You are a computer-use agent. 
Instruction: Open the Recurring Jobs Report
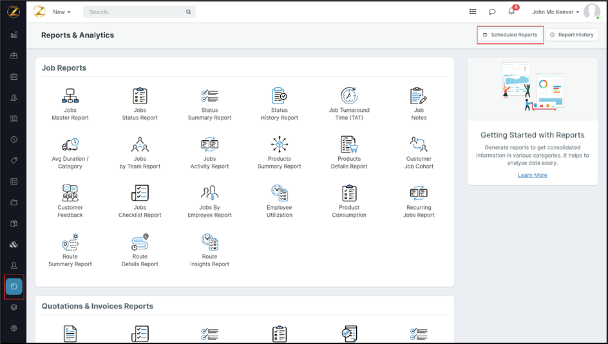tap(419, 202)
